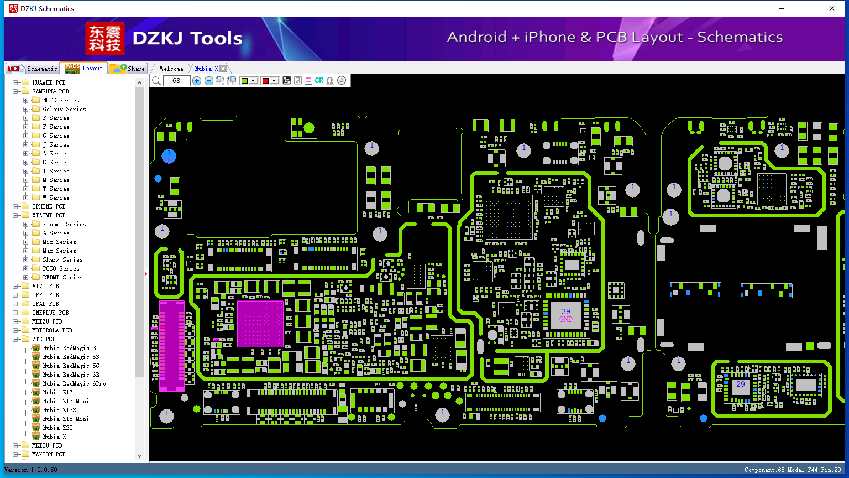Image resolution: width=849 pixels, height=478 pixels.
Task: Expand the NOTE Series node
Action: coord(26,100)
